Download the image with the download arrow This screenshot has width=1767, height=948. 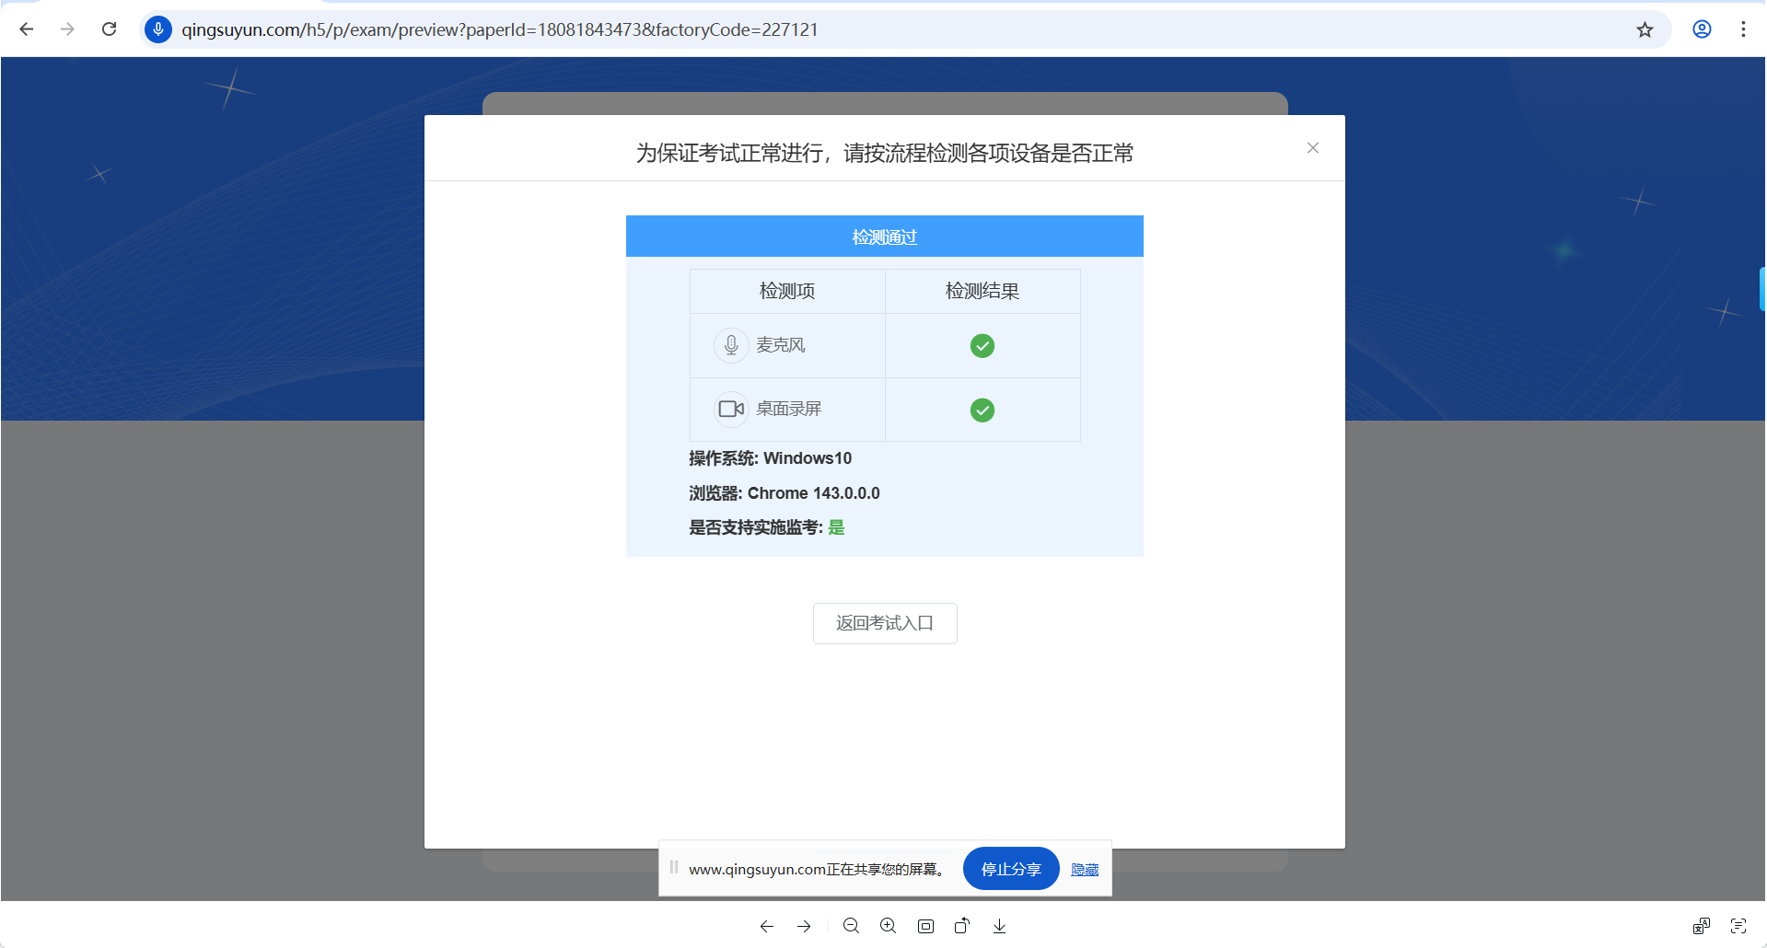coord(999,926)
